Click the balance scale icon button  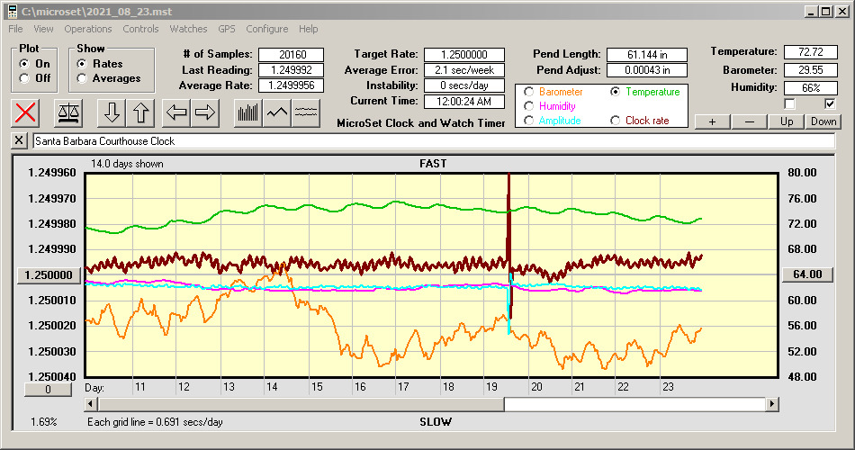[68, 112]
